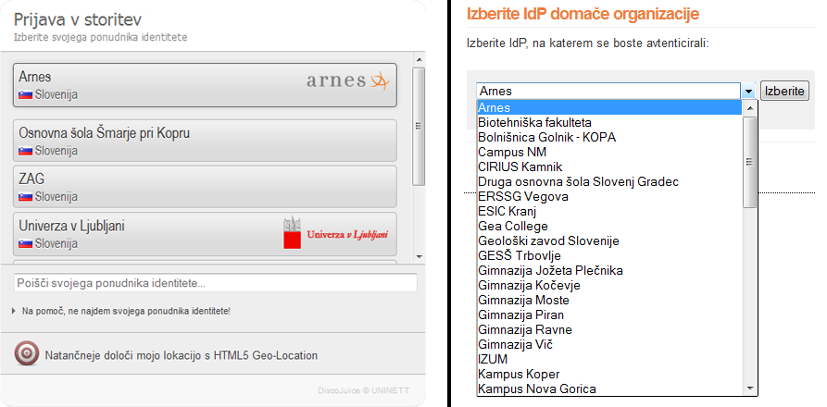Click dropdown list scroll-up arrow
Screen dimensions: 827x407
[749, 107]
